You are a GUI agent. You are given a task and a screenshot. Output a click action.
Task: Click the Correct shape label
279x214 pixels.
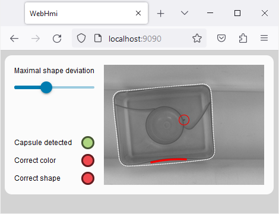pyautogui.click(x=37, y=178)
